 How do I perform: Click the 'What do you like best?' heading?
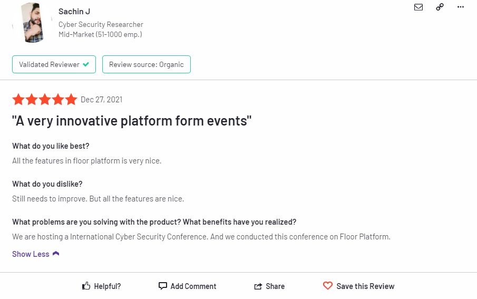click(x=51, y=146)
